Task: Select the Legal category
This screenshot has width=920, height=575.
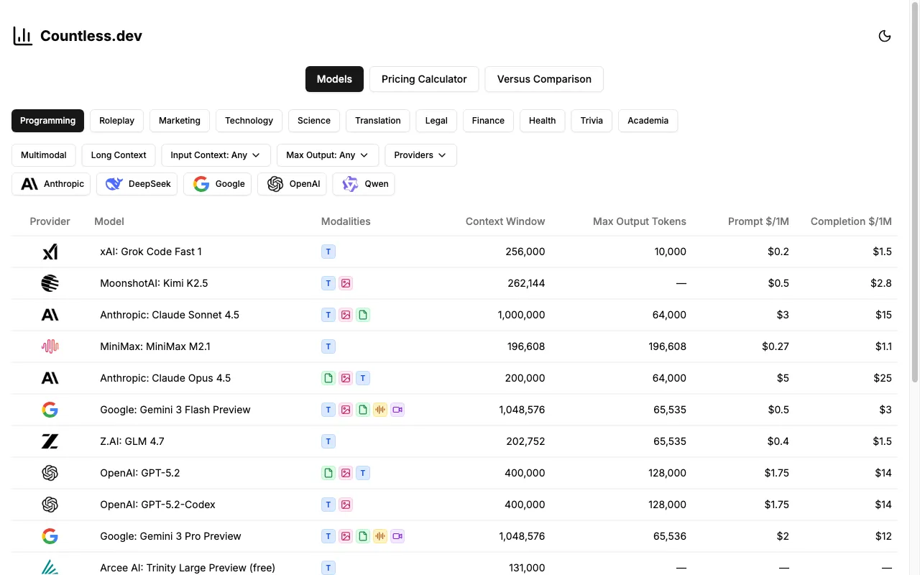Action: (436, 121)
